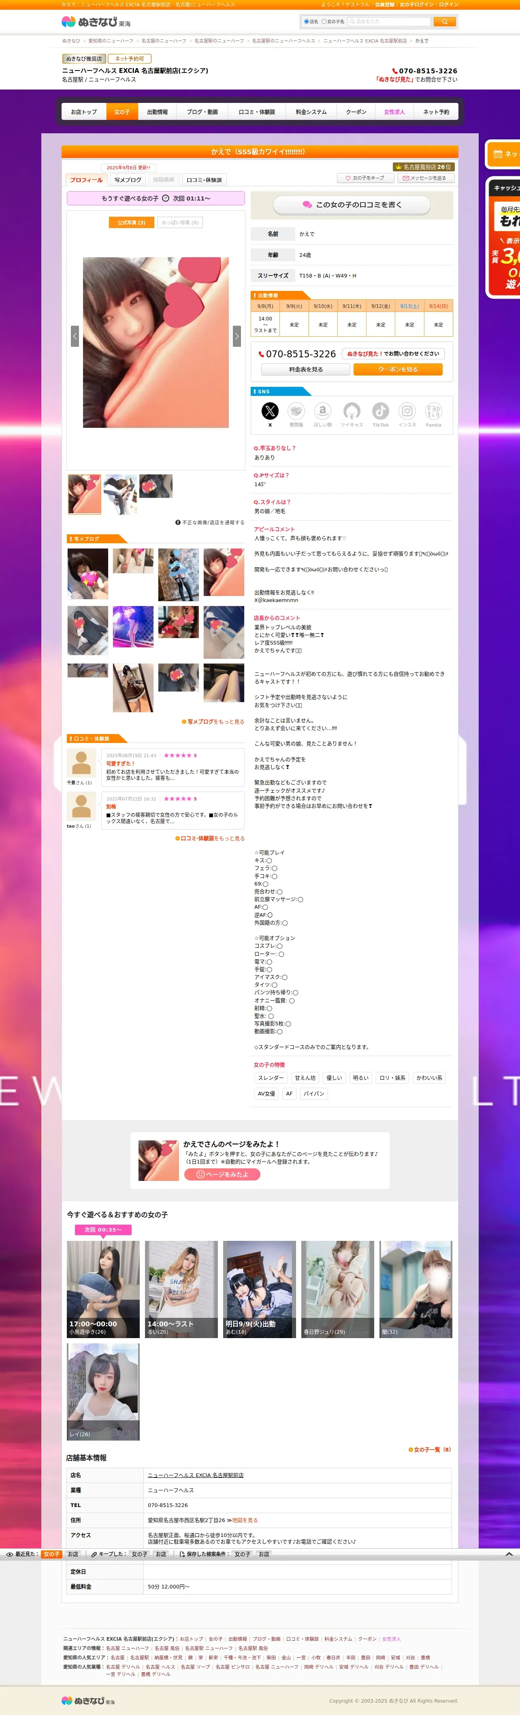Click the ぬきなび site logo in header
Screen dimensions: 520x1727
(96, 21)
